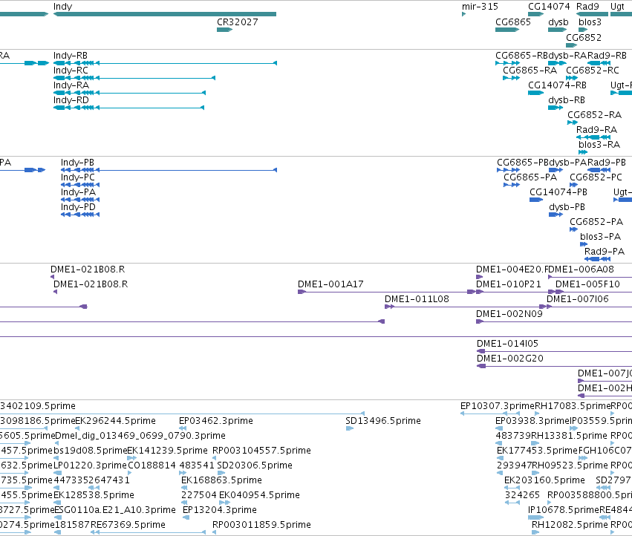Select the blos3 gene feature

pyautogui.click(x=583, y=30)
